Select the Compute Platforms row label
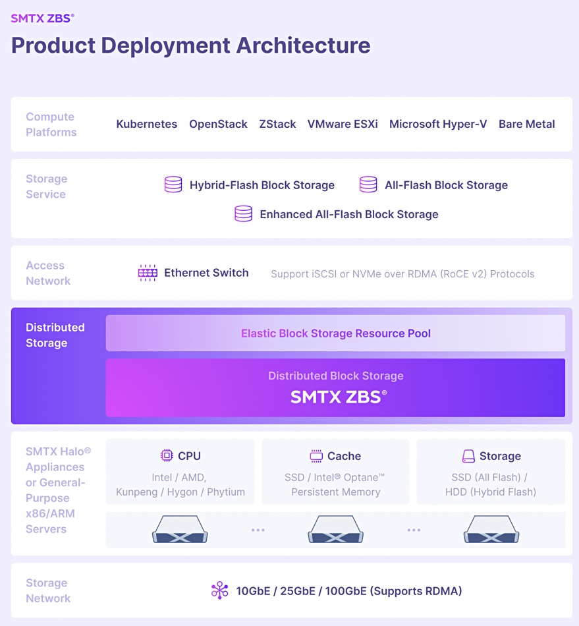579x626 pixels. pos(51,124)
